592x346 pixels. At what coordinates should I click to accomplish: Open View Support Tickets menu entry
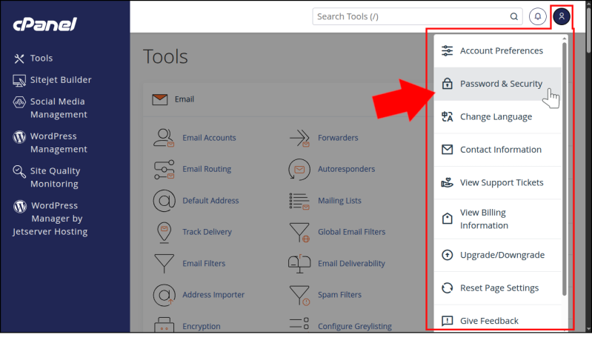[x=498, y=183]
